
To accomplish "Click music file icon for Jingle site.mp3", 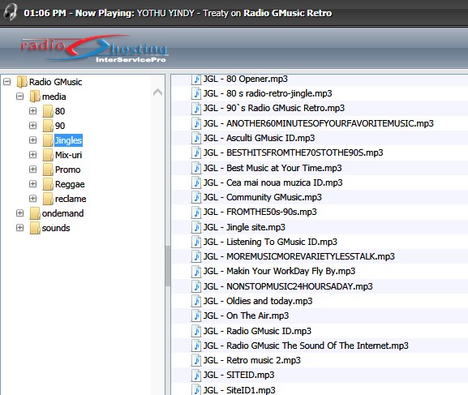I will coord(196,227).
